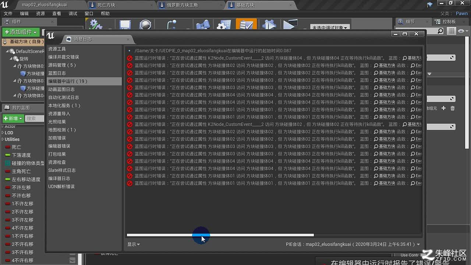The width and height of the screenshot is (471, 265).
Task: Open the eye view-options dropdown in Details
Action: coord(463,31)
